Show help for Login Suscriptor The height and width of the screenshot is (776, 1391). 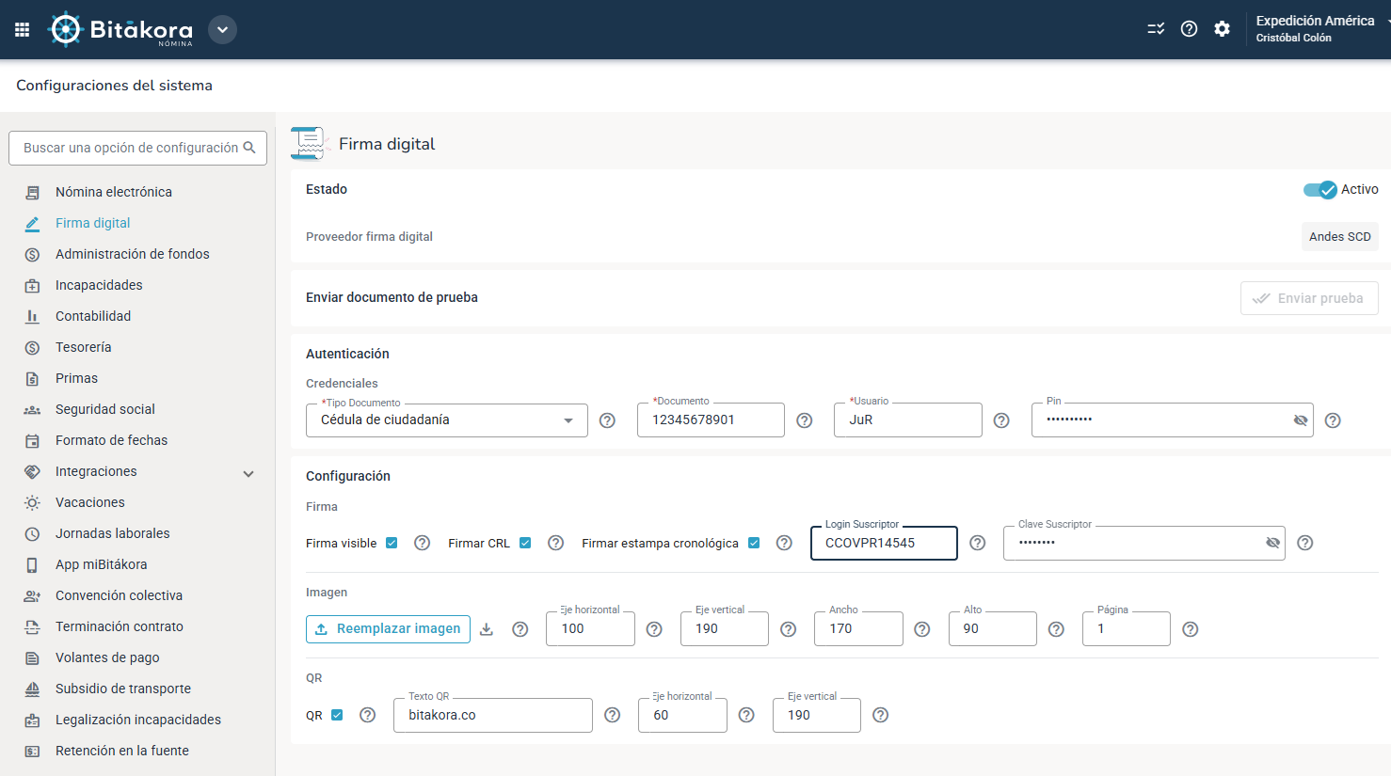(978, 543)
